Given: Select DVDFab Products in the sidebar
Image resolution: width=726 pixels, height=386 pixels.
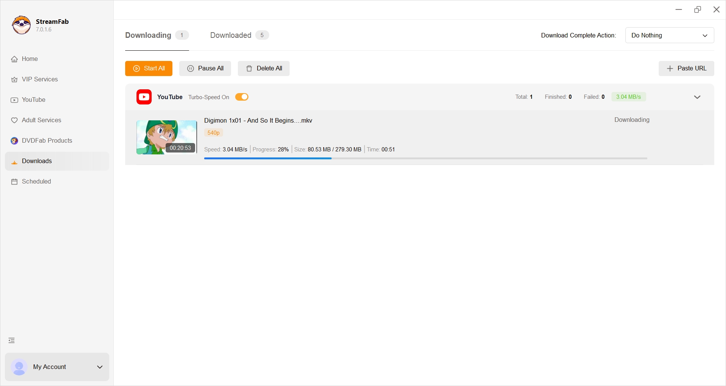Looking at the screenshot, I should click(47, 140).
